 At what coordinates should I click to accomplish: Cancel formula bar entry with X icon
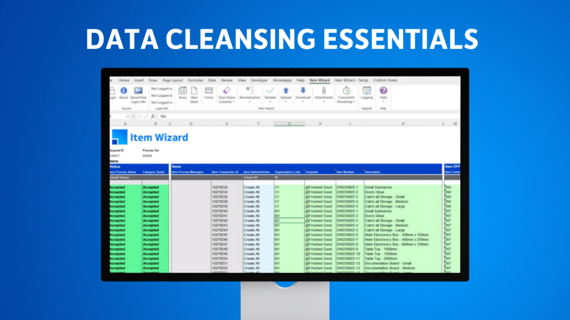pos(139,117)
